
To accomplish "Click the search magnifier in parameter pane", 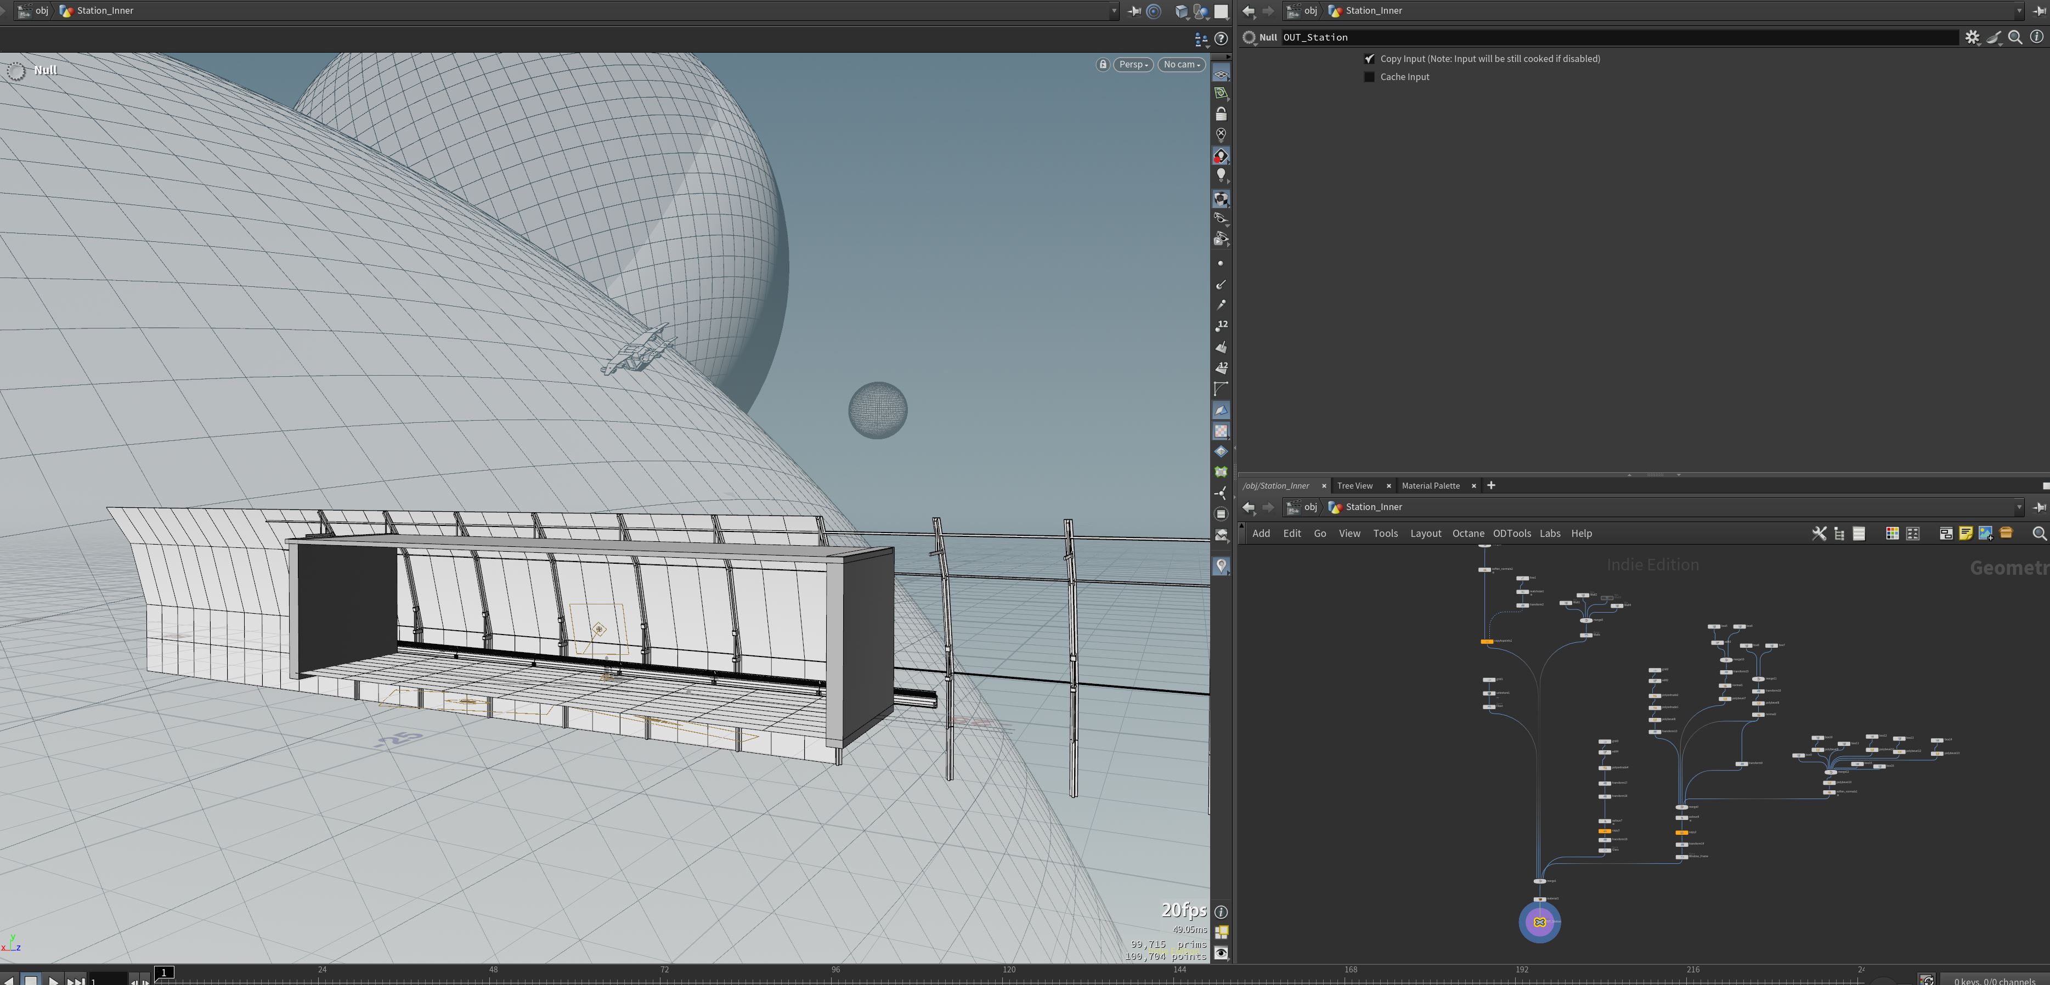I will click(x=2015, y=37).
